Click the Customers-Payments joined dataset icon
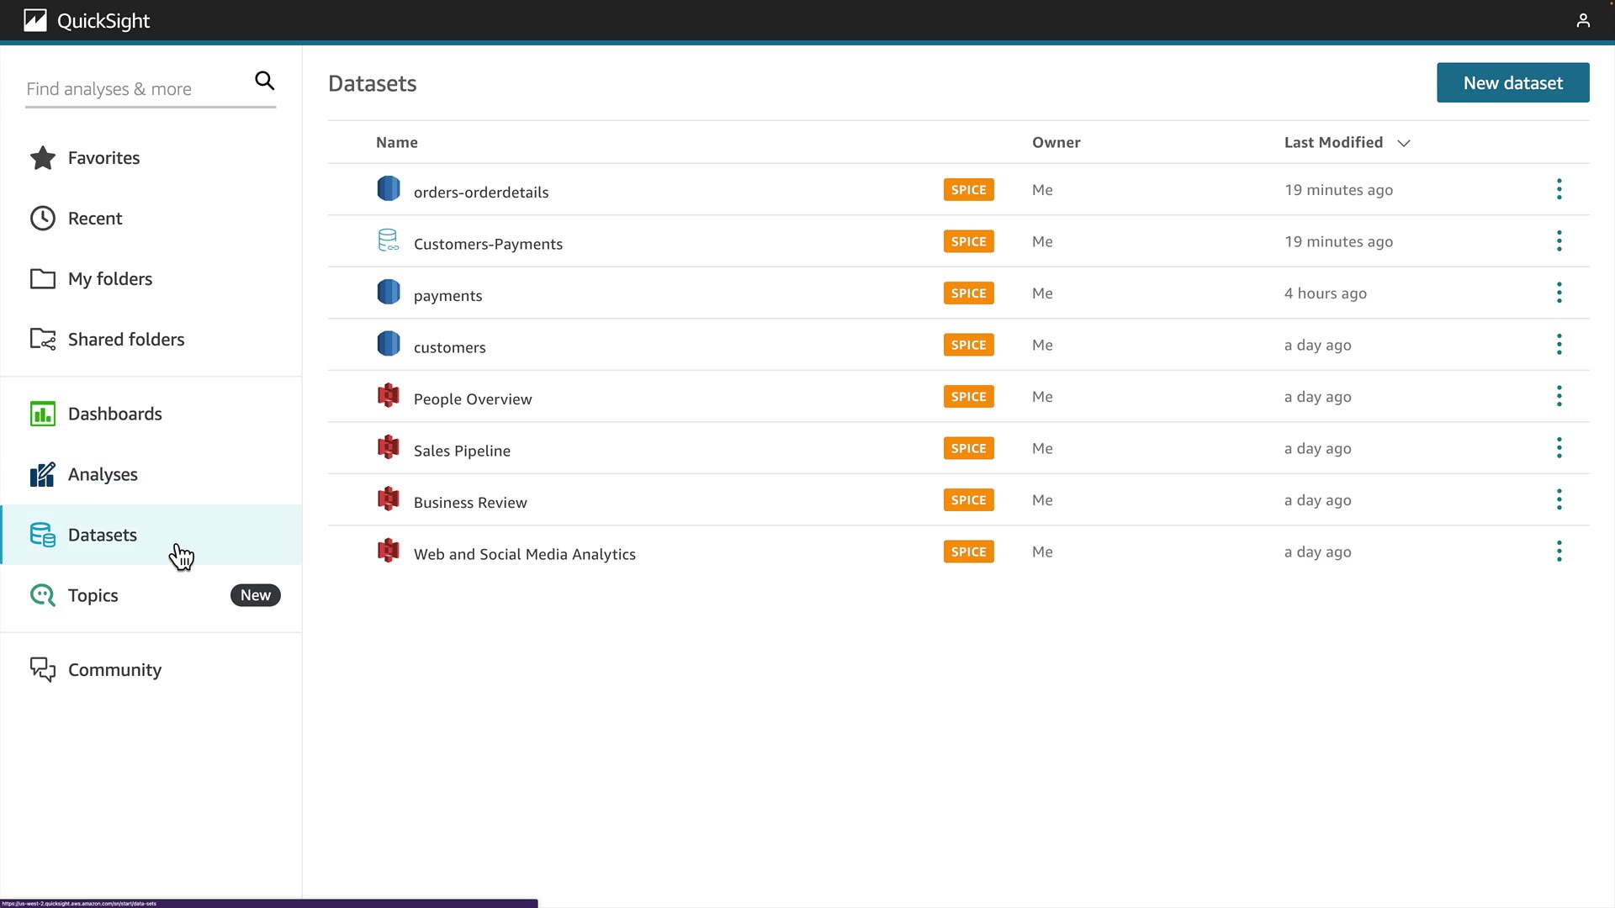 [x=388, y=240]
